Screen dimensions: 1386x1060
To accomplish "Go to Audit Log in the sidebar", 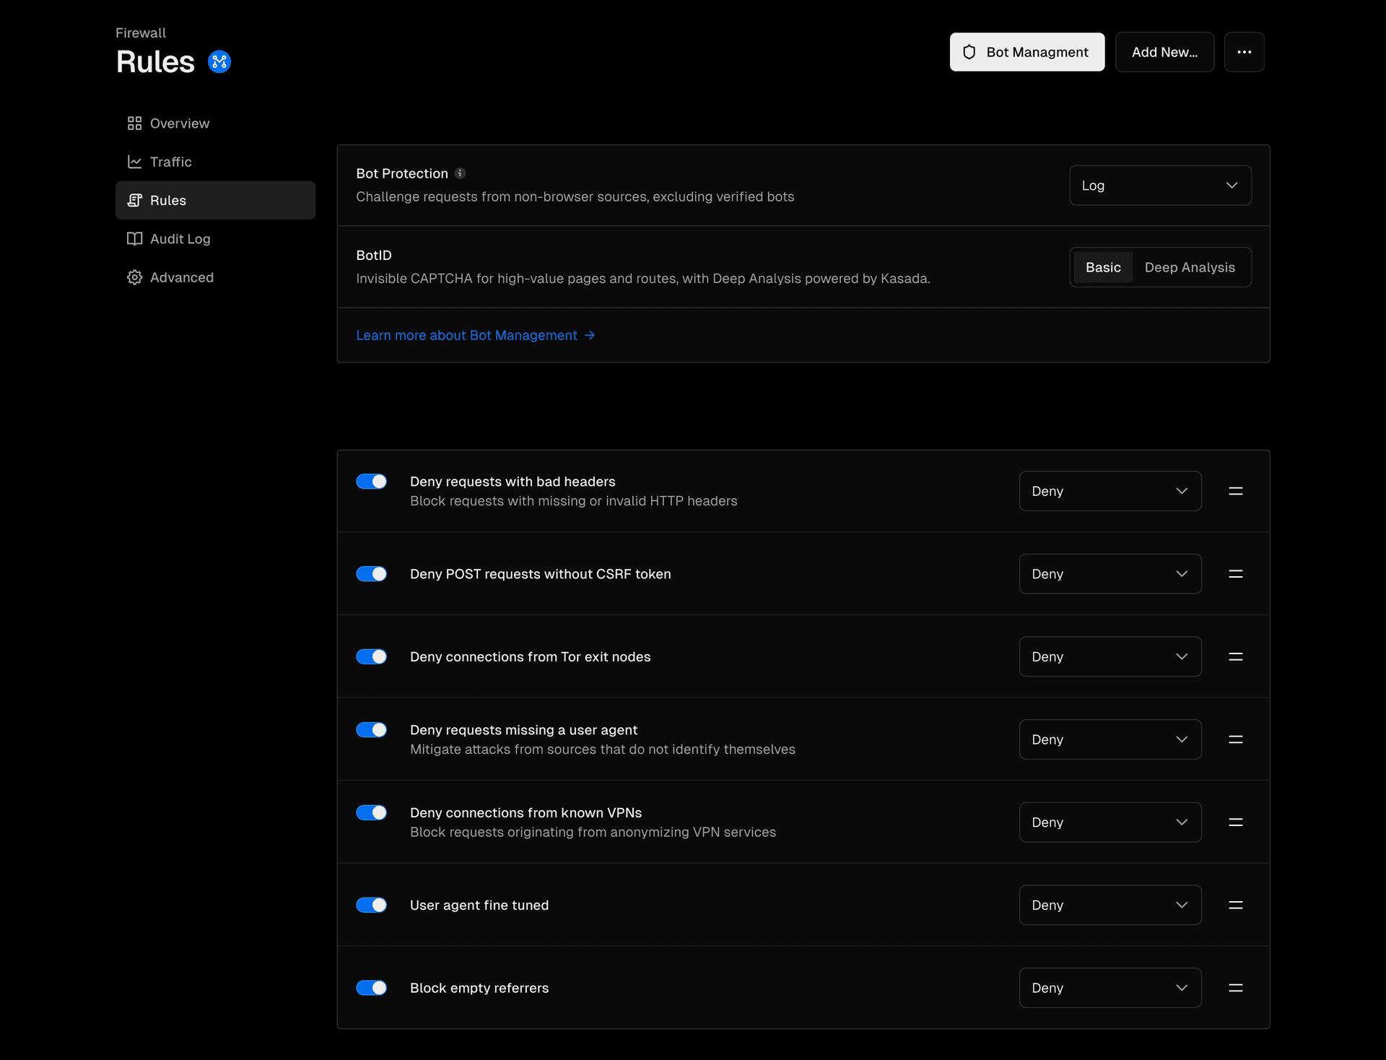I will [180, 239].
